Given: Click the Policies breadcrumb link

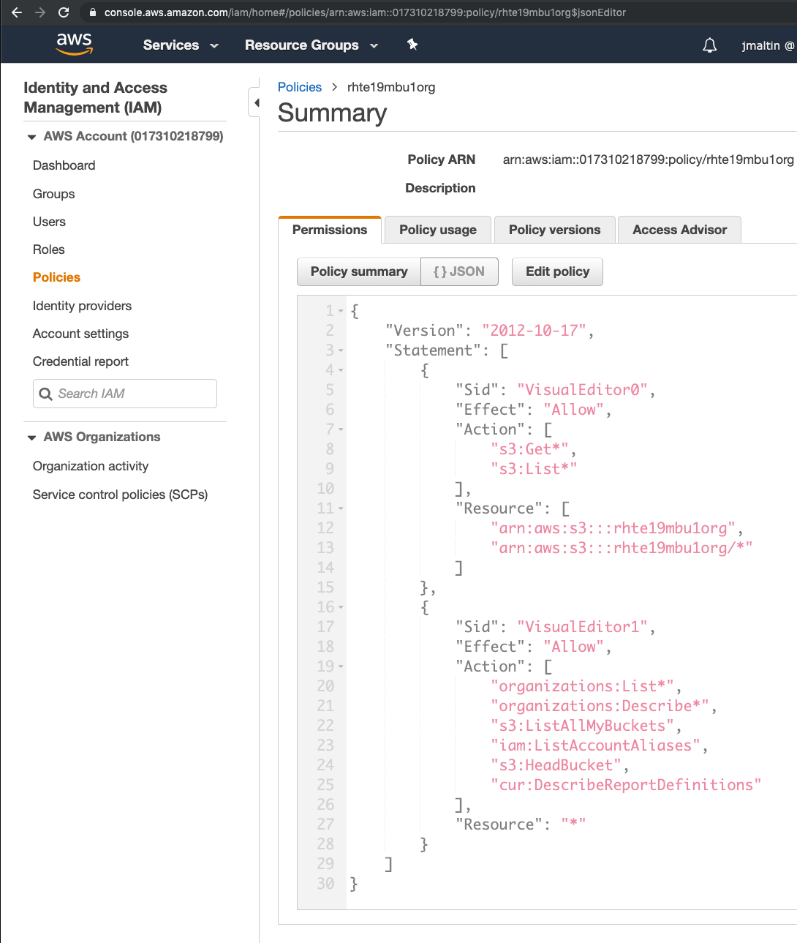Looking at the screenshot, I should [x=300, y=87].
